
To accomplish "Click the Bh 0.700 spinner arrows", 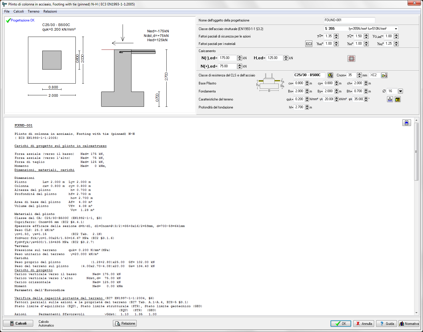I will (x=366, y=91).
